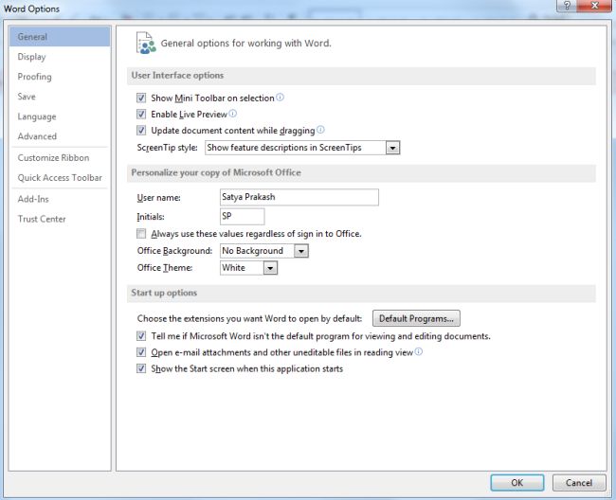Go to the Save options
616x500 pixels.
click(x=60, y=97)
